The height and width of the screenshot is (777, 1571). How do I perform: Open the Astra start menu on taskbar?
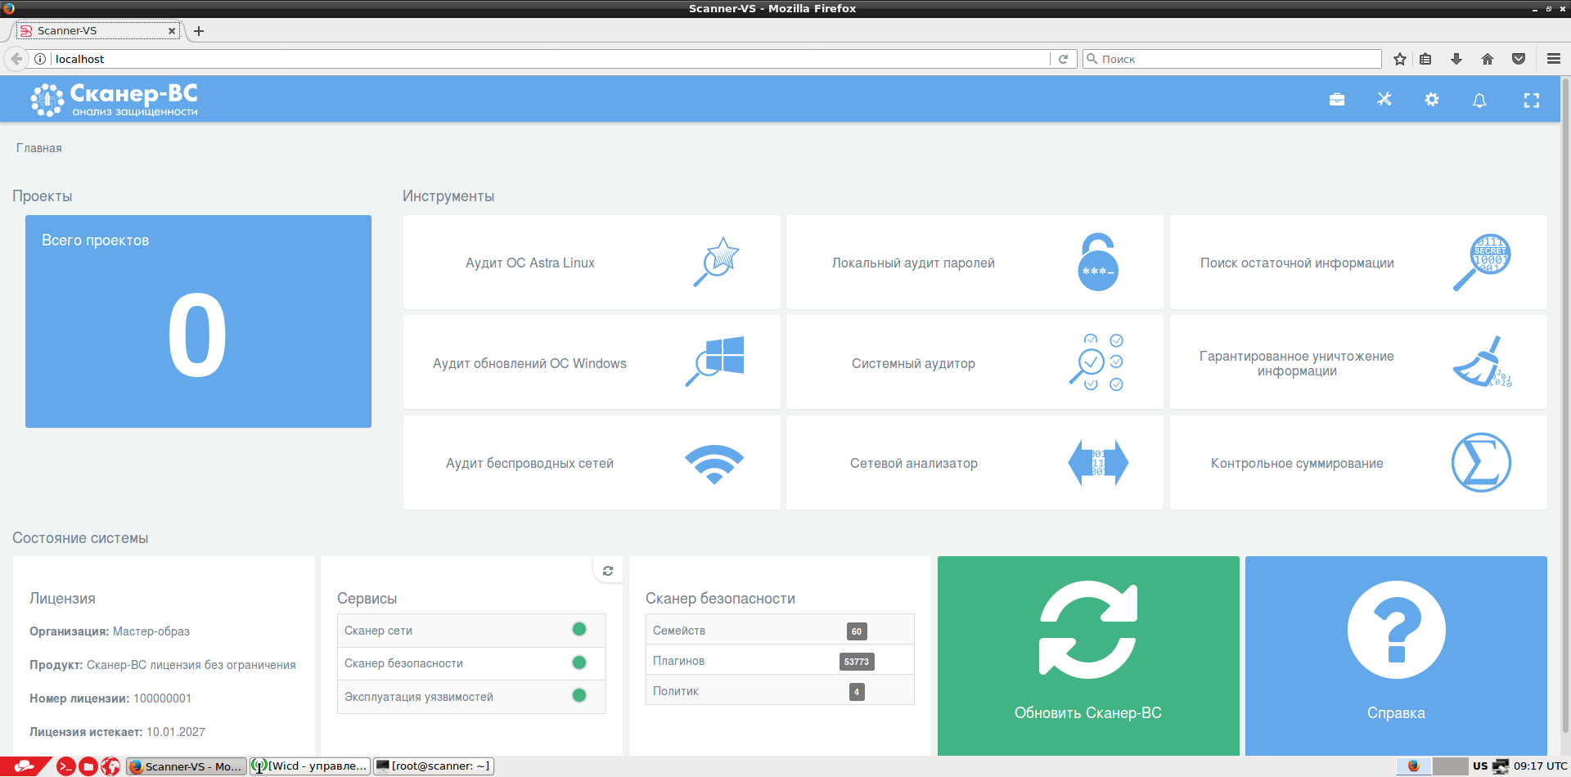(x=25, y=766)
